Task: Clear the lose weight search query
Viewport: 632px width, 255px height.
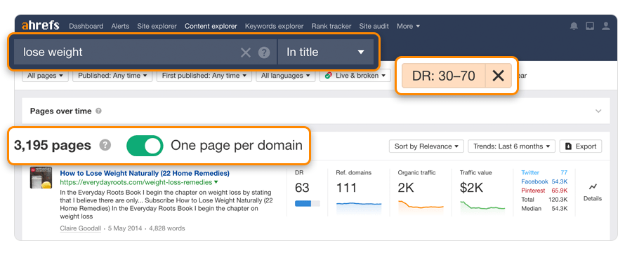Action: (246, 53)
